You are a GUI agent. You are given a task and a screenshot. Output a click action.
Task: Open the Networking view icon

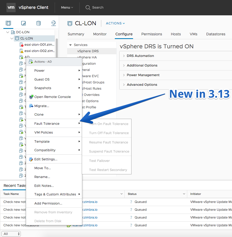tap(54, 23)
